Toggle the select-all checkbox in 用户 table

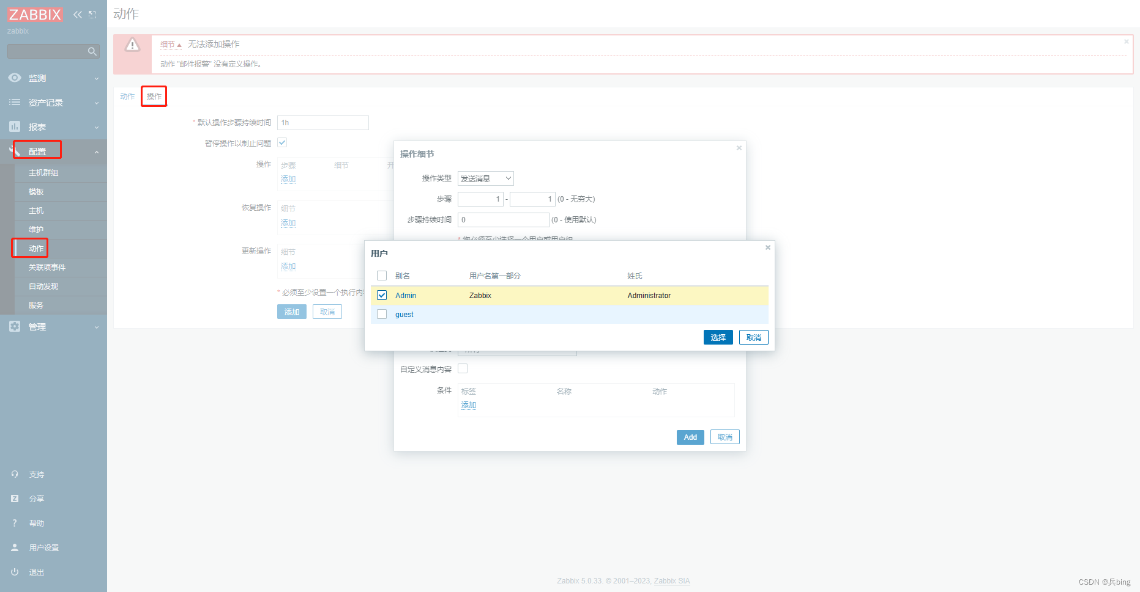coord(382,276)
